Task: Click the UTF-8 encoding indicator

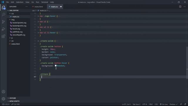Action: [x=145, y=104]
